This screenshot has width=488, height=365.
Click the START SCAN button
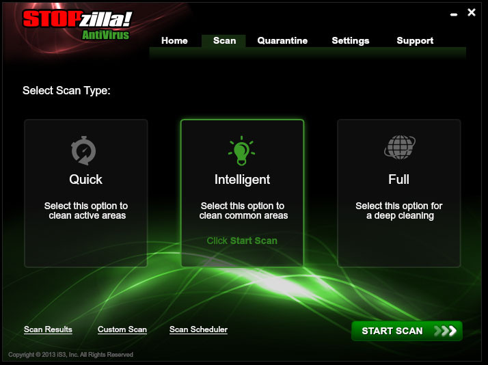click(x=407, y=331)
